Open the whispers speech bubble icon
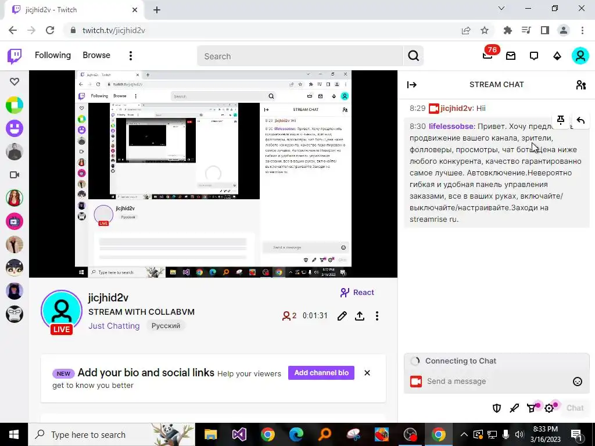Screen dimensions: 595x446 [534, 56]
